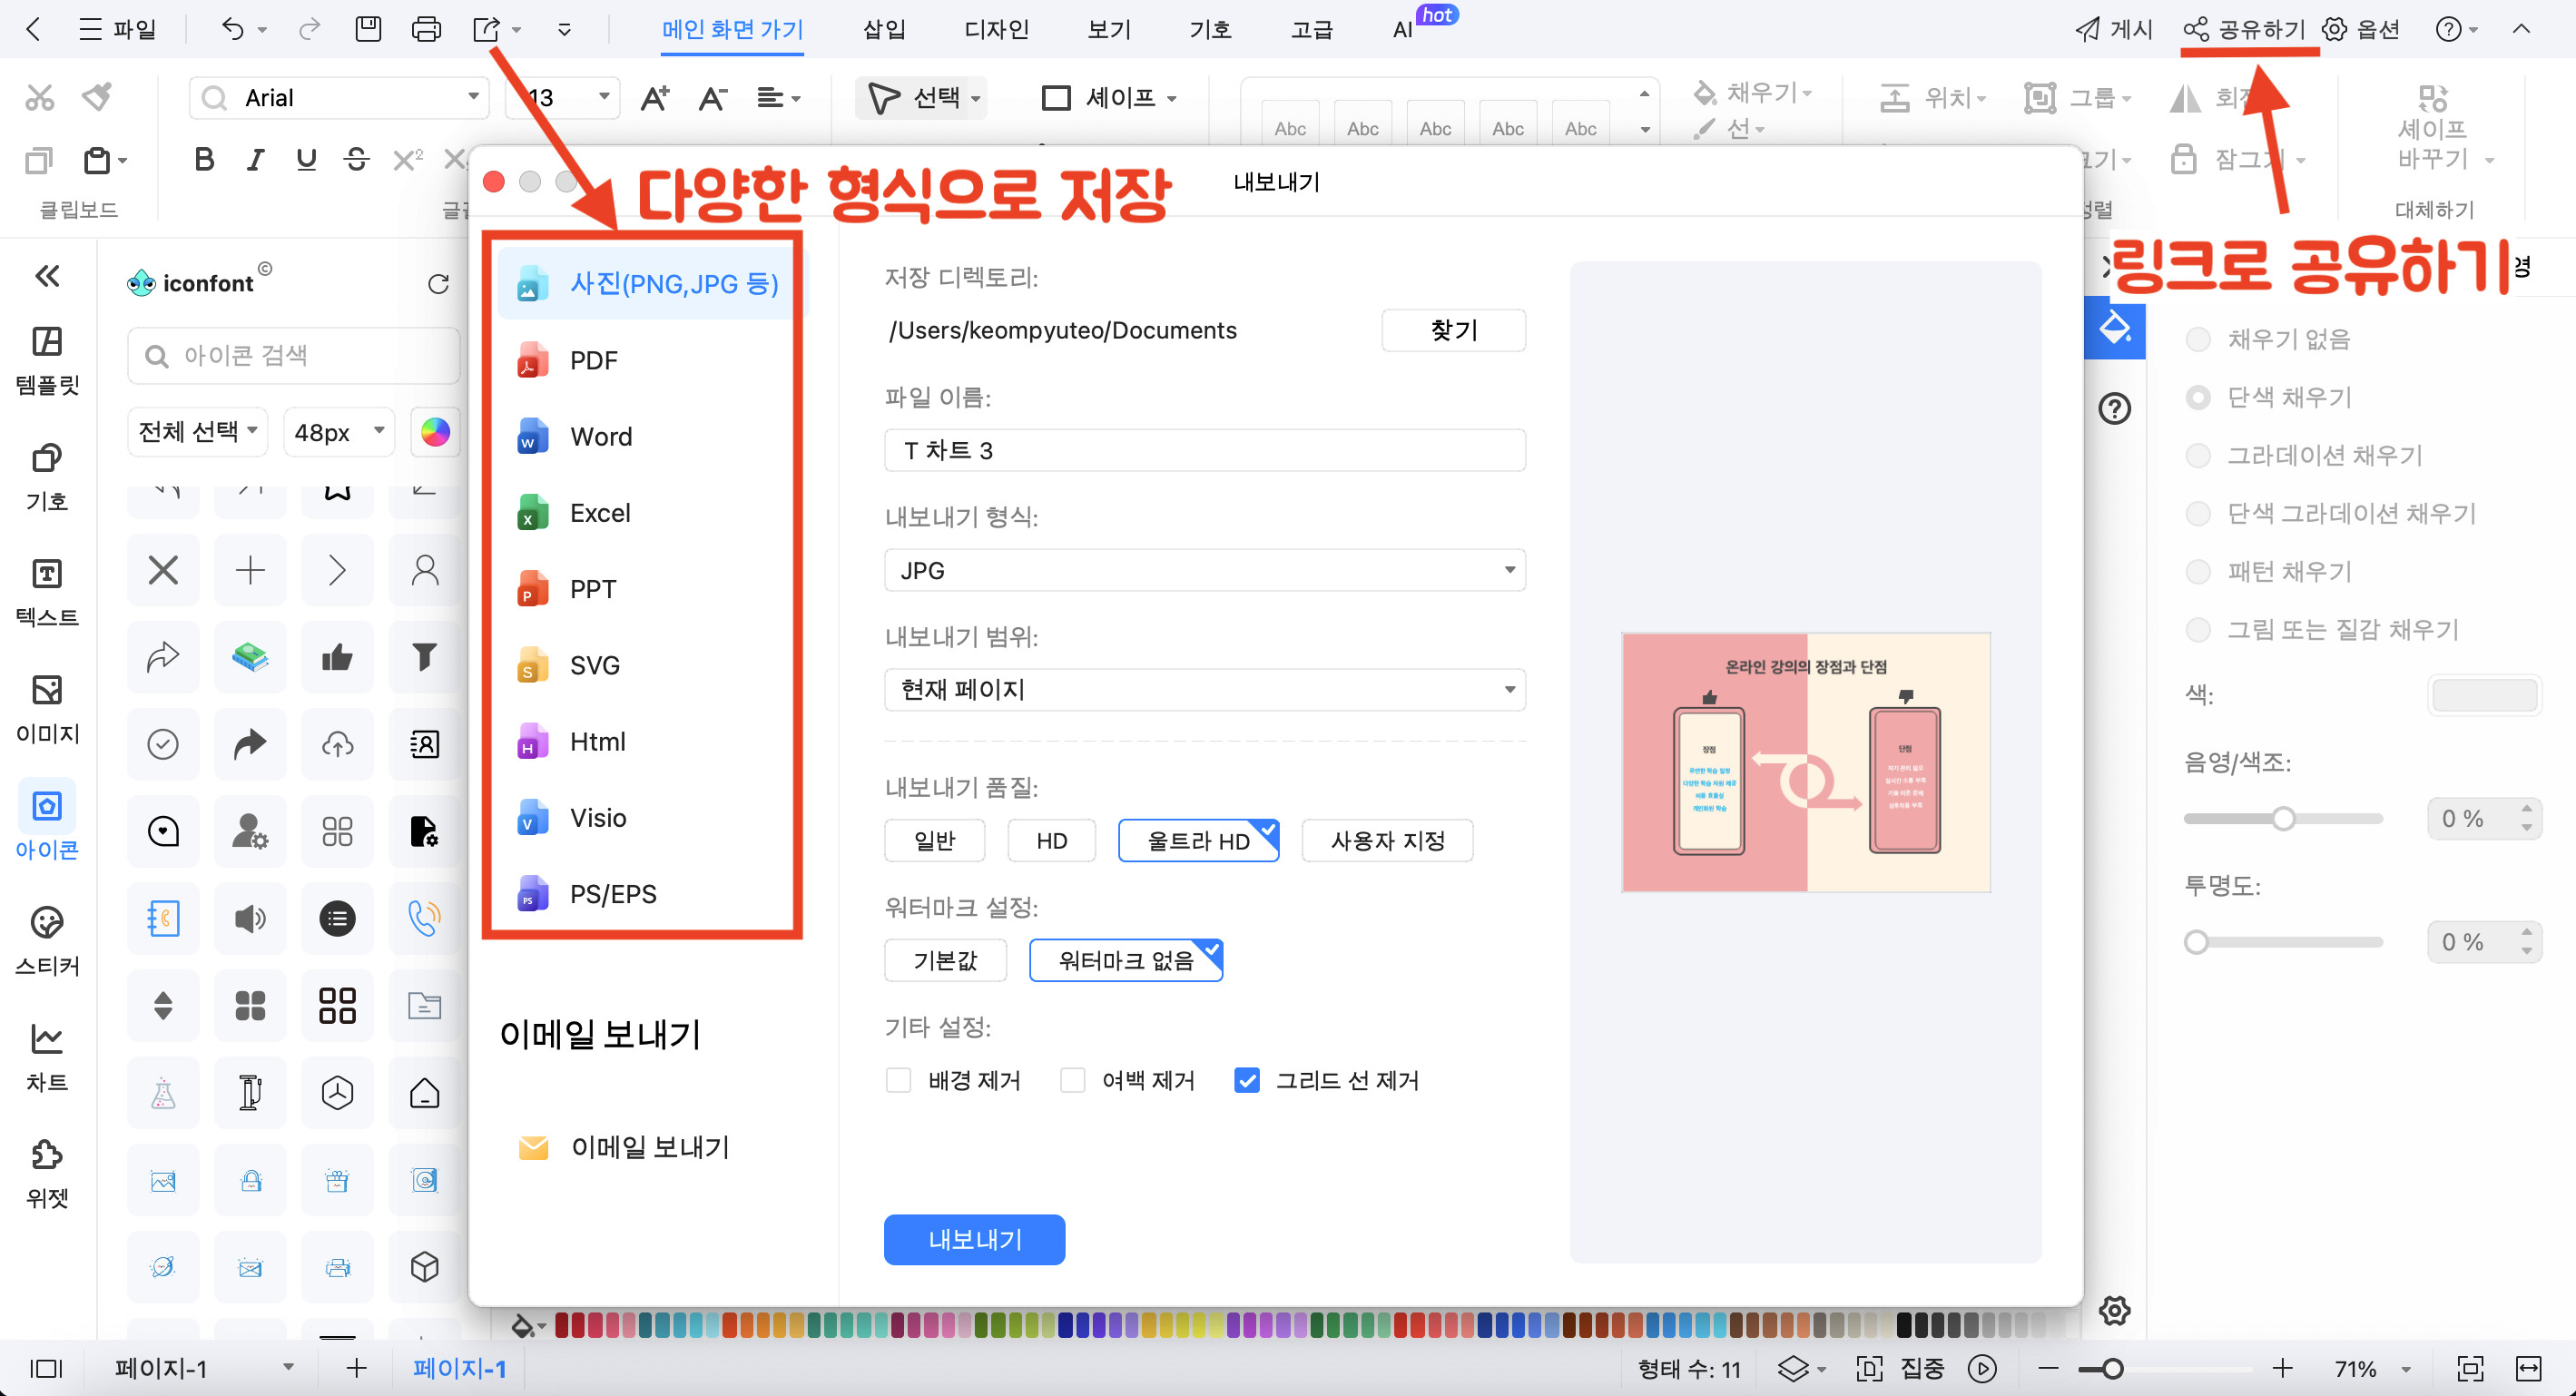Open the 텍스트 sidebar panel
This screenshot has height=1396, width=2576.
[47, 593]
